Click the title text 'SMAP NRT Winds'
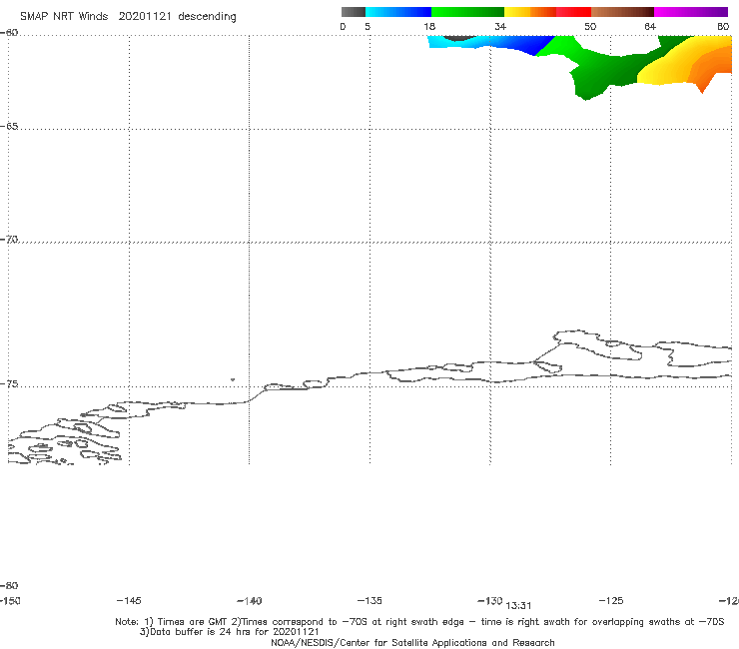Image resolution: width=739 pixels, height=649 pixels. coord(64,17)
